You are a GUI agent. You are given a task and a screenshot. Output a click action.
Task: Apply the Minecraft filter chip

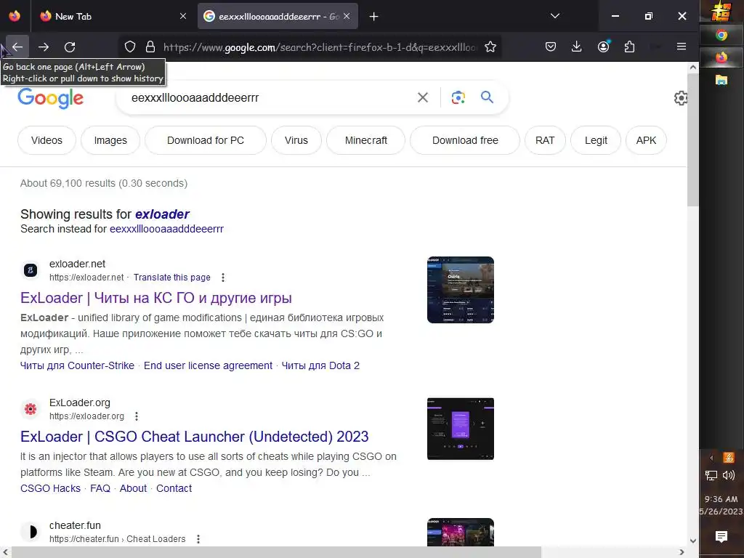[x=366, y=140]
